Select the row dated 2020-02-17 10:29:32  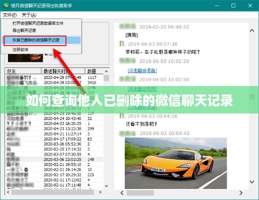pos(54,175)
